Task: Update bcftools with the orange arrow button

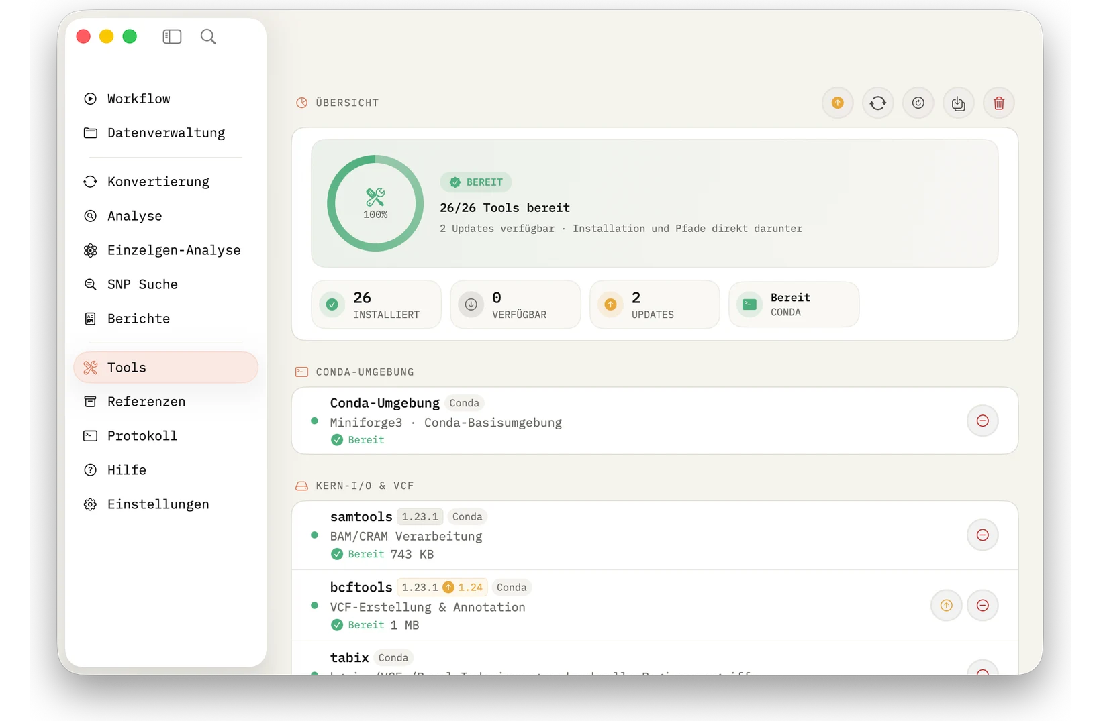Action: click(x=946, y=606)
